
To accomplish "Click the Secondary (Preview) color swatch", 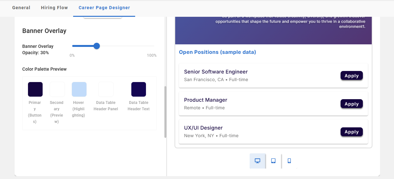I will pos(57,89).
